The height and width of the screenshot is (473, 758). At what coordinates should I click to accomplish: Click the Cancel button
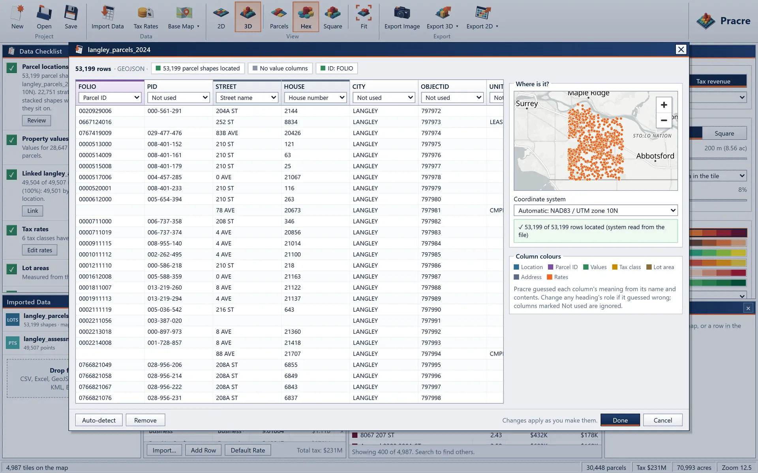[663, 420]
